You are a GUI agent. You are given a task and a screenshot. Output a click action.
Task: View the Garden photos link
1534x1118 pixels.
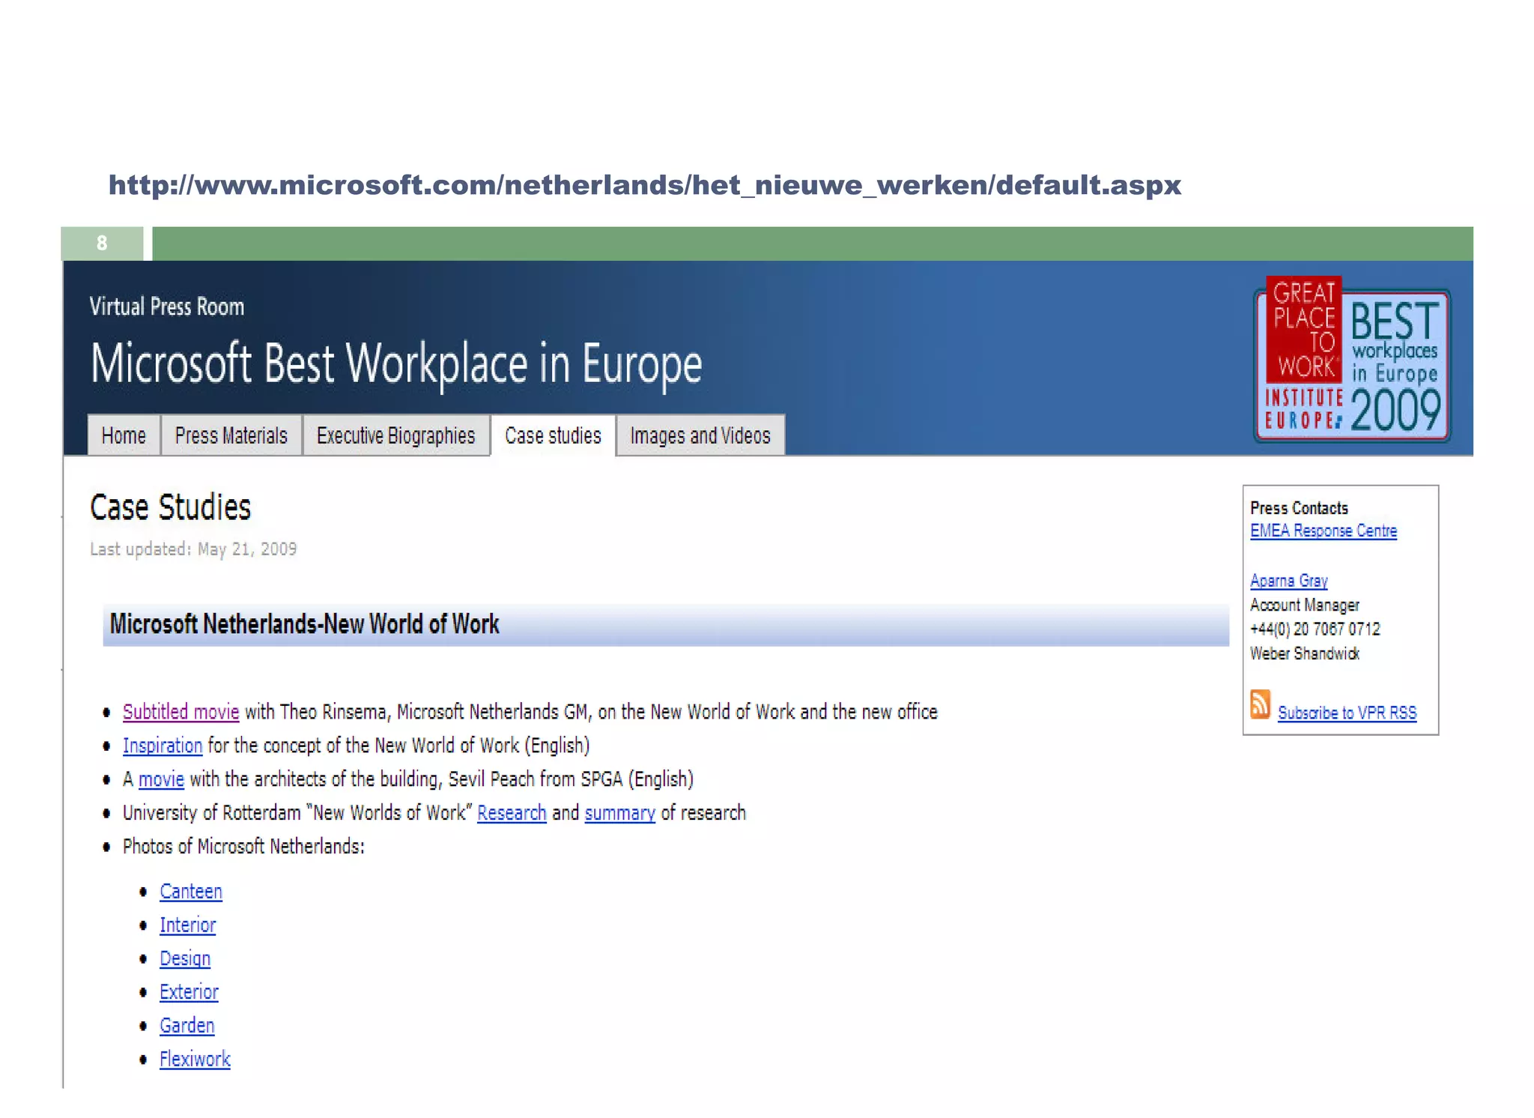pyautogui.click(x=187, y=1026)
